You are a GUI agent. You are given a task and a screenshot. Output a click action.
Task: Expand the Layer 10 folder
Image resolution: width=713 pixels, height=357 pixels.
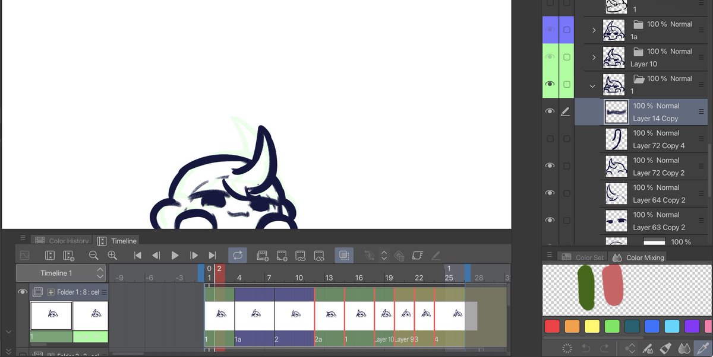pyautogui.click(x=594, y=58)
